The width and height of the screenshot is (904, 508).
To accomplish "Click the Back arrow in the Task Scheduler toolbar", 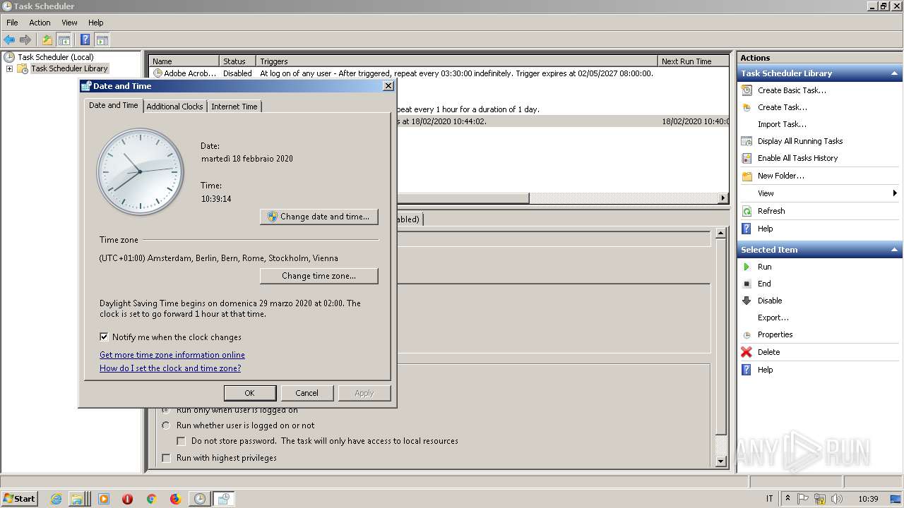I will [x=9, y=40].
